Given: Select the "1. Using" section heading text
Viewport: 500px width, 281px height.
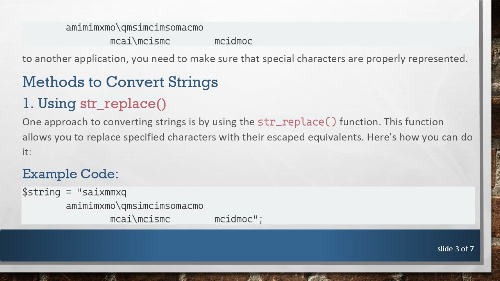Looking at the screenshot, I should coord(49,103).
